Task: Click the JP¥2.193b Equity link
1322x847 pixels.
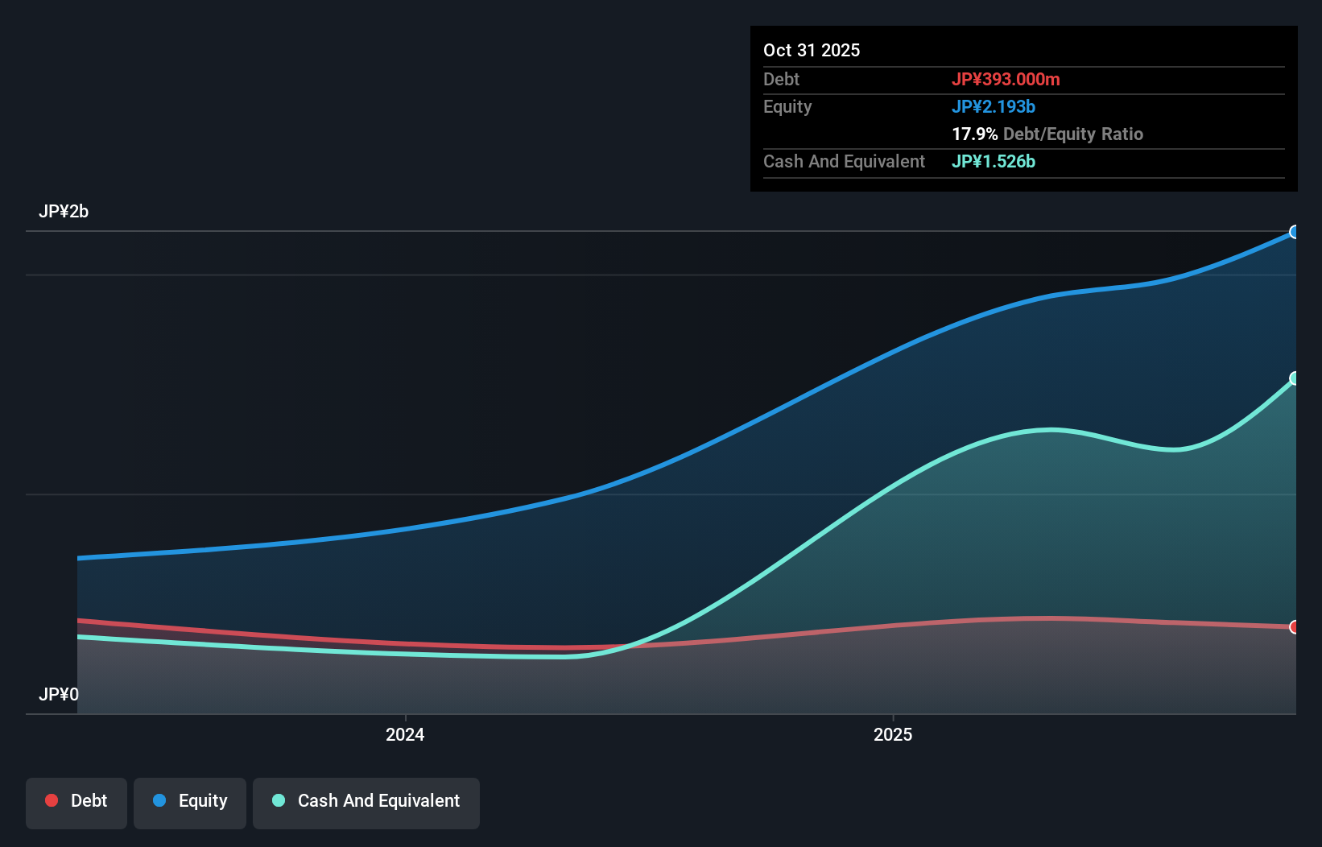Action: (x=994, y=106)
